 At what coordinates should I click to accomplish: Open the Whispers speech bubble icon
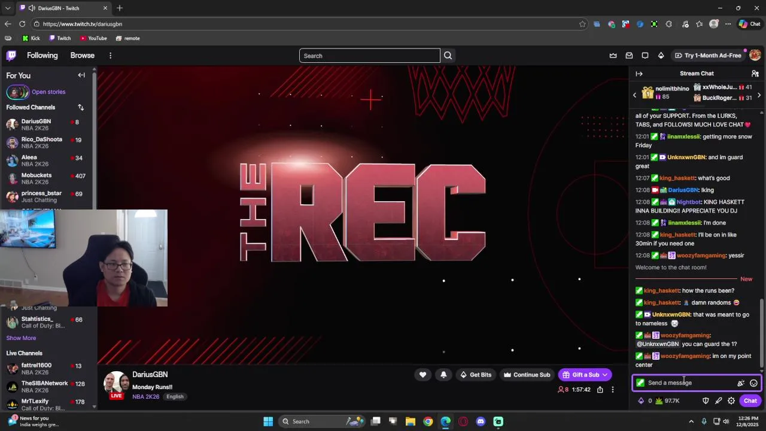pyautogui.click(x=645, y=56)
